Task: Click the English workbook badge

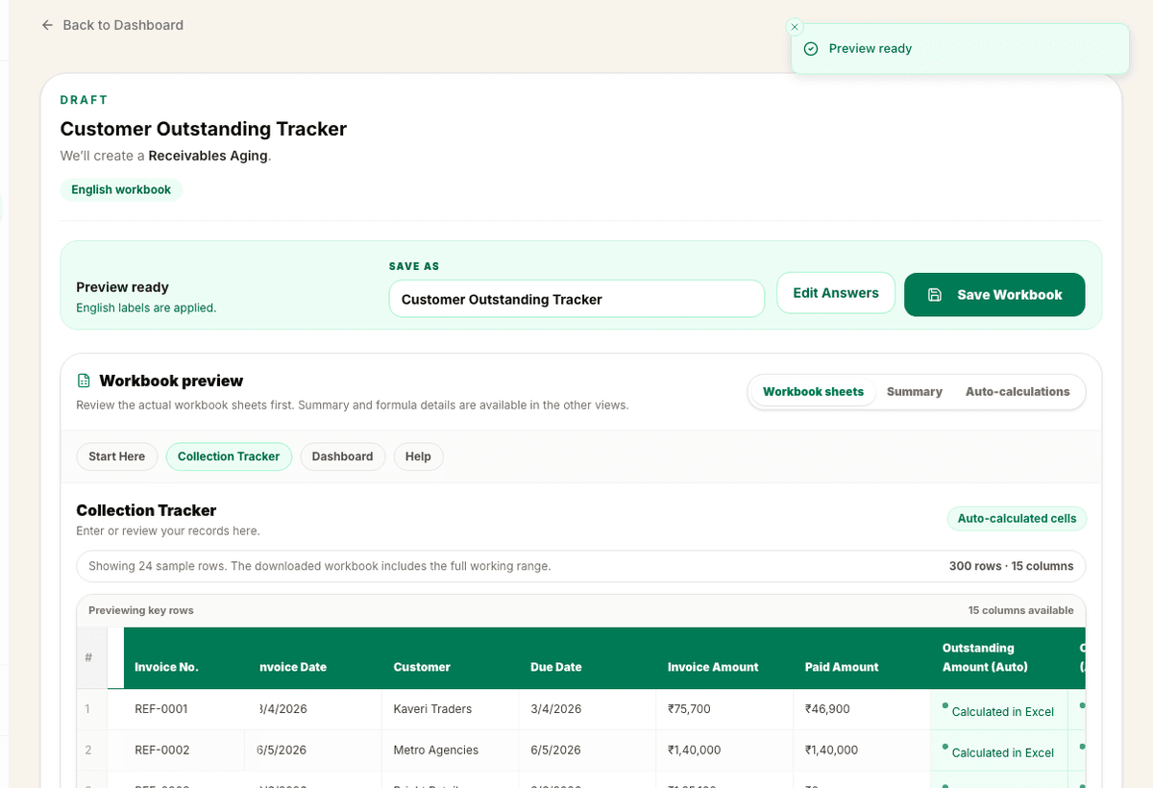Action: tap(121, 189)
